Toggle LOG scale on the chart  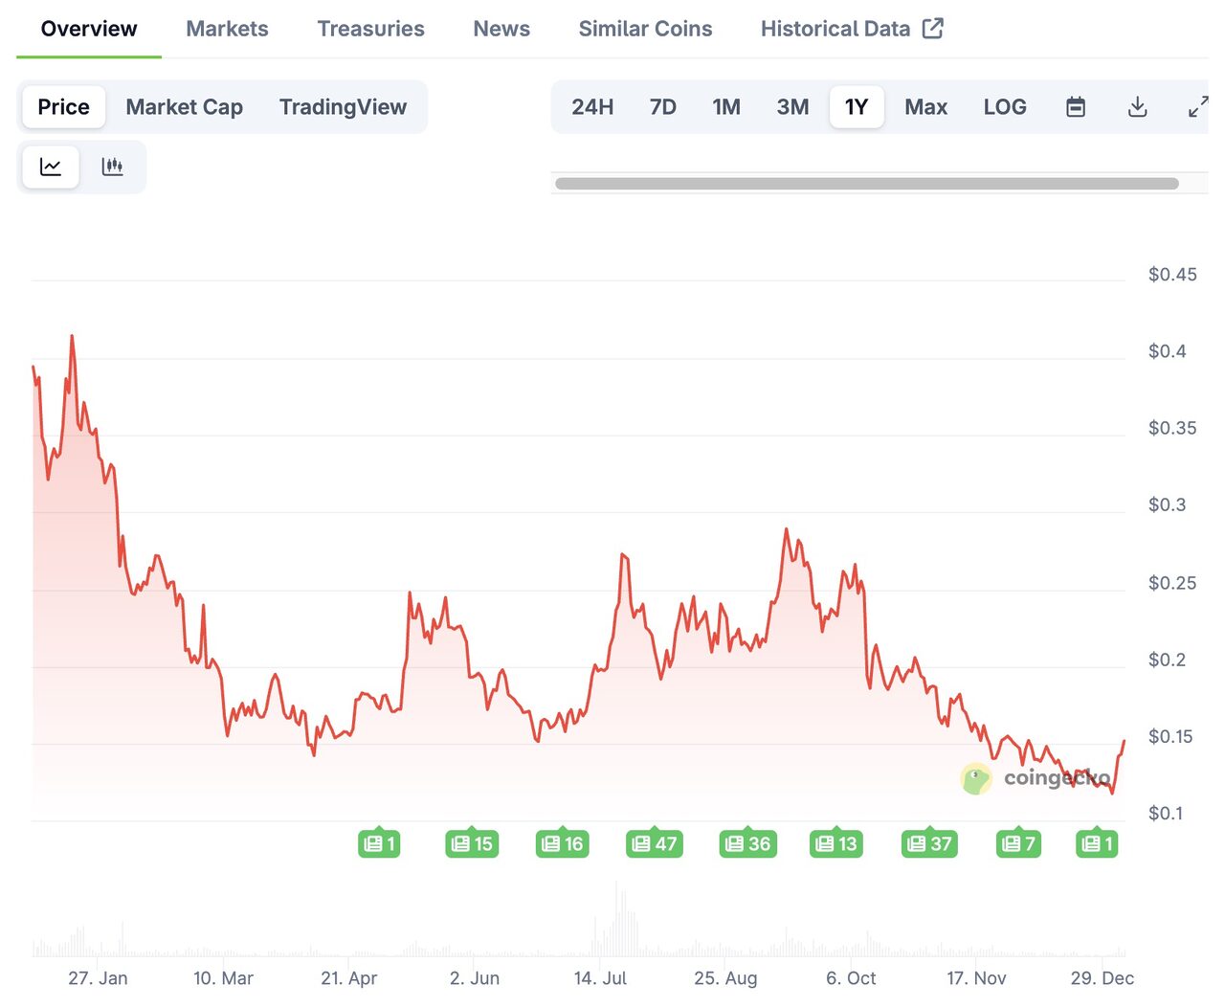coord(1004,107)
